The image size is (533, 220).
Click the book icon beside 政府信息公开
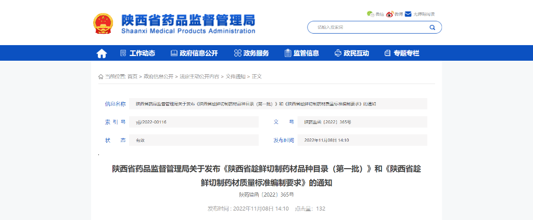(x=174, y=53)
